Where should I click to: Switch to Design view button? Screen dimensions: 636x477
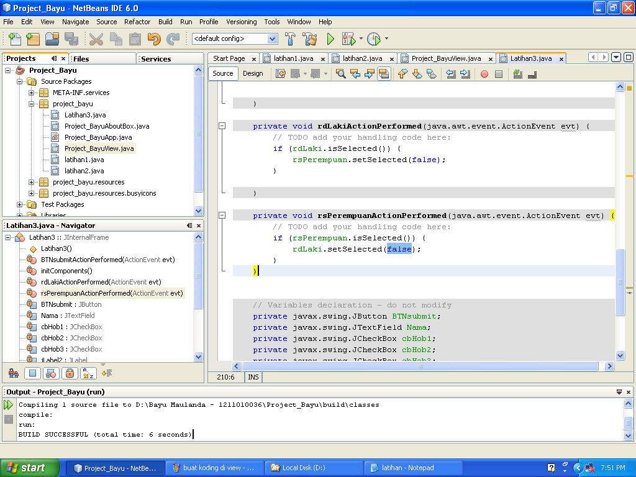click(253, 73)
